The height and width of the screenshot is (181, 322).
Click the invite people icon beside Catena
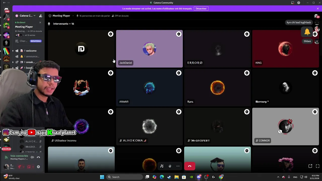coord(41,16)
